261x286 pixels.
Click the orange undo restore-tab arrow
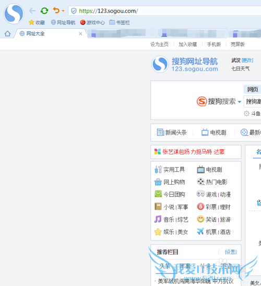pos(56,10)
